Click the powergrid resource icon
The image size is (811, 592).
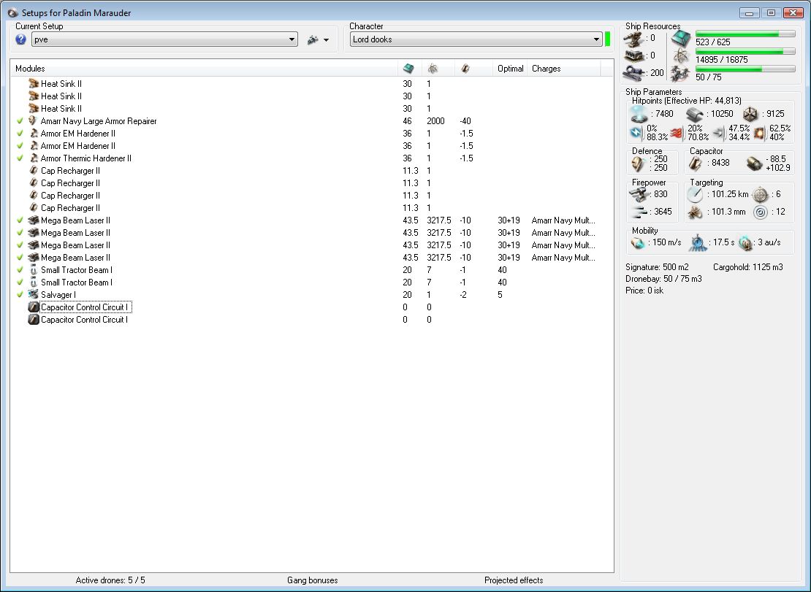pos(681,55)
